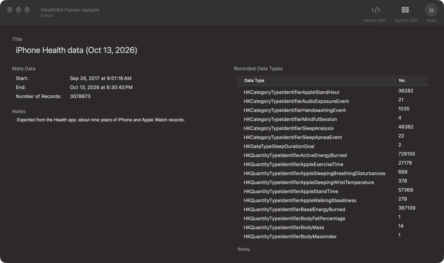Viewport: 444px width, 263px height.
Task: Edit the title field iPhone Health data
Action: coord(76,50)
